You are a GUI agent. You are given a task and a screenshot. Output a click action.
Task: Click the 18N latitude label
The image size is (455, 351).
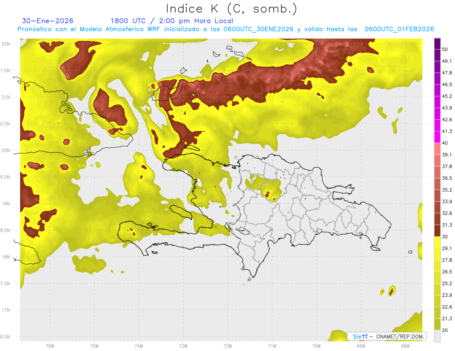click(6, 257)
